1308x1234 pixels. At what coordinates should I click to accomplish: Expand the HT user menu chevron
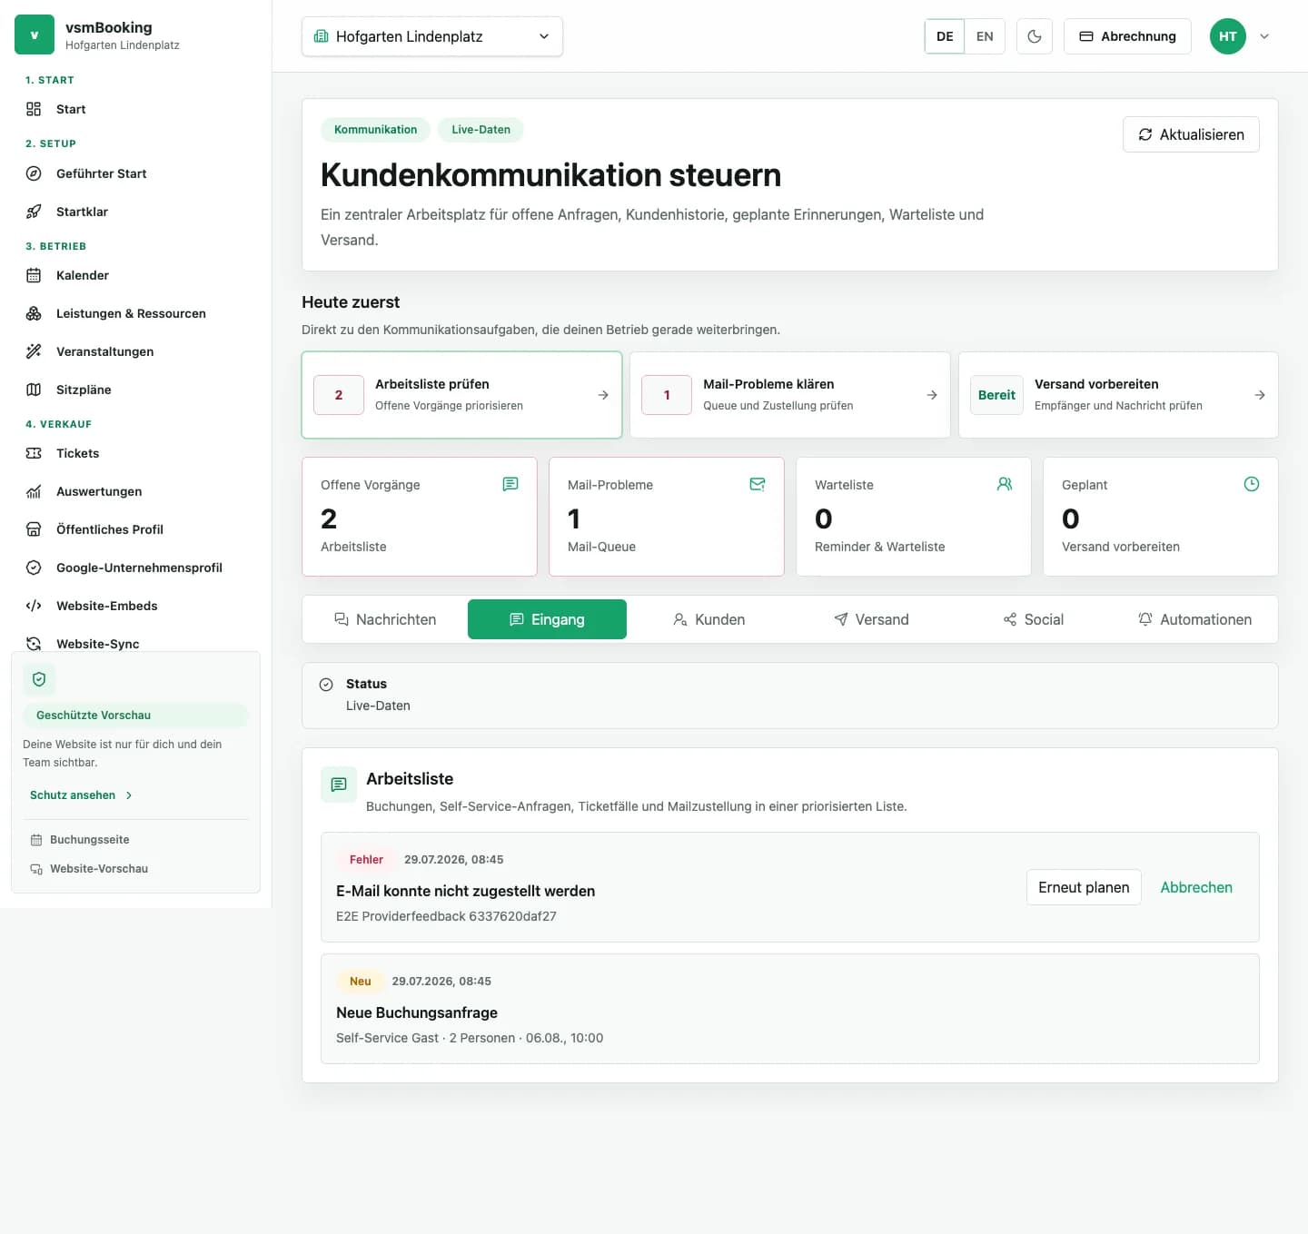(x=1264, y=36)
